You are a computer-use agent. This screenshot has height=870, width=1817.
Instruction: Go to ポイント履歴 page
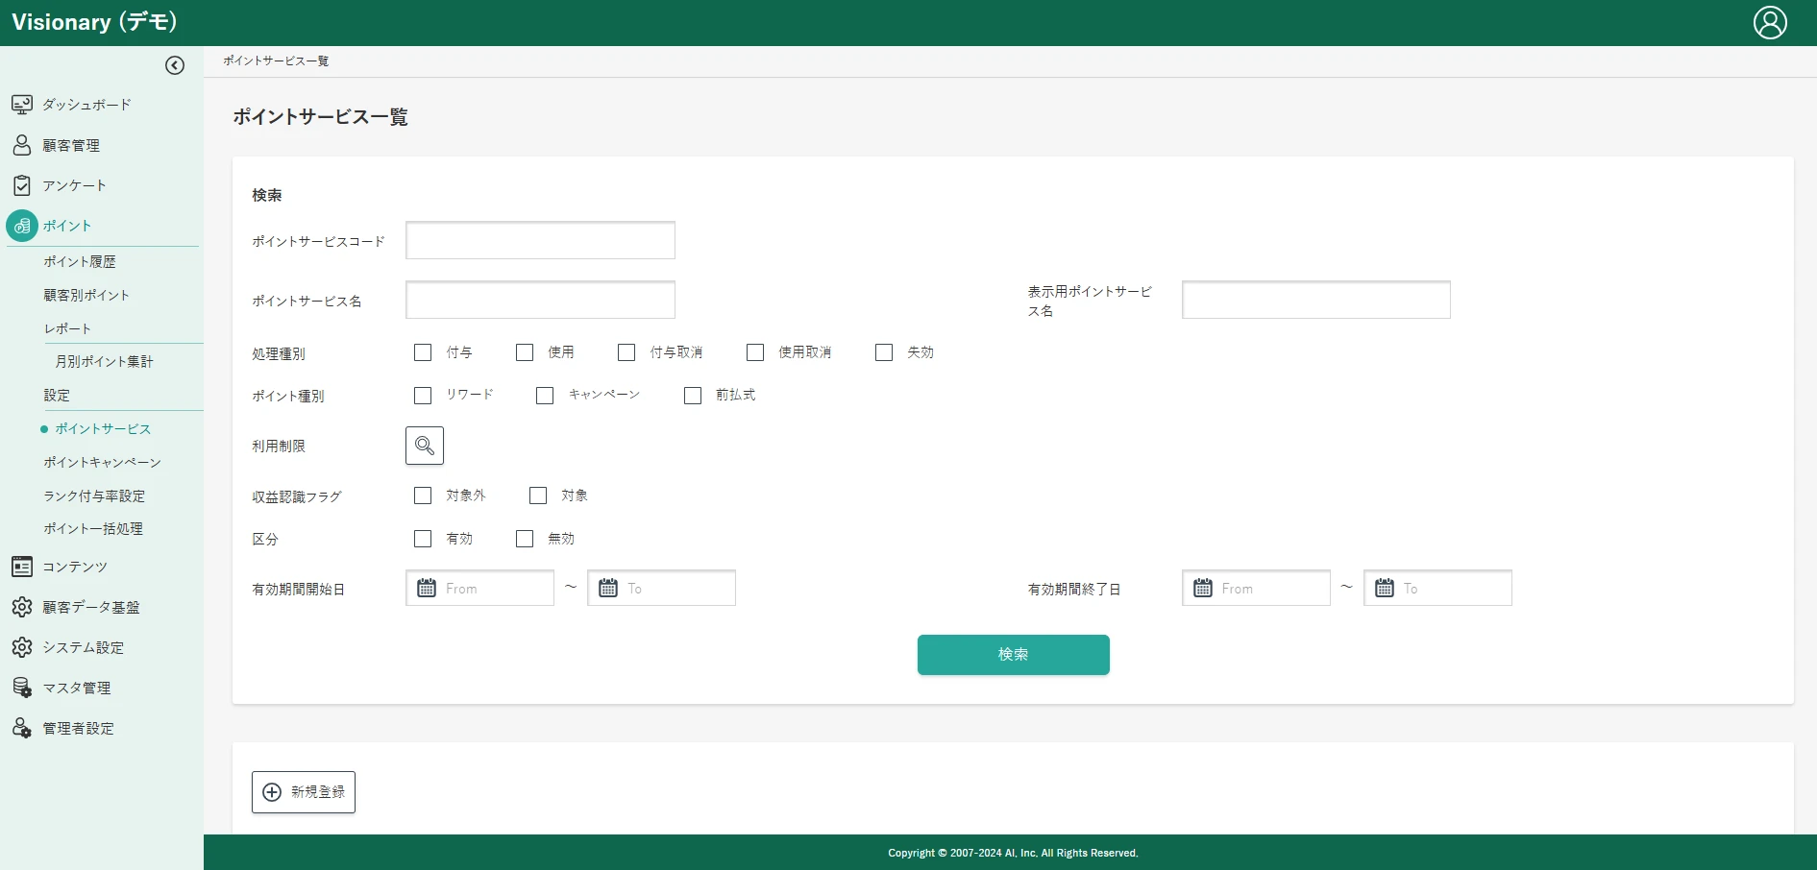coord(80,261)
